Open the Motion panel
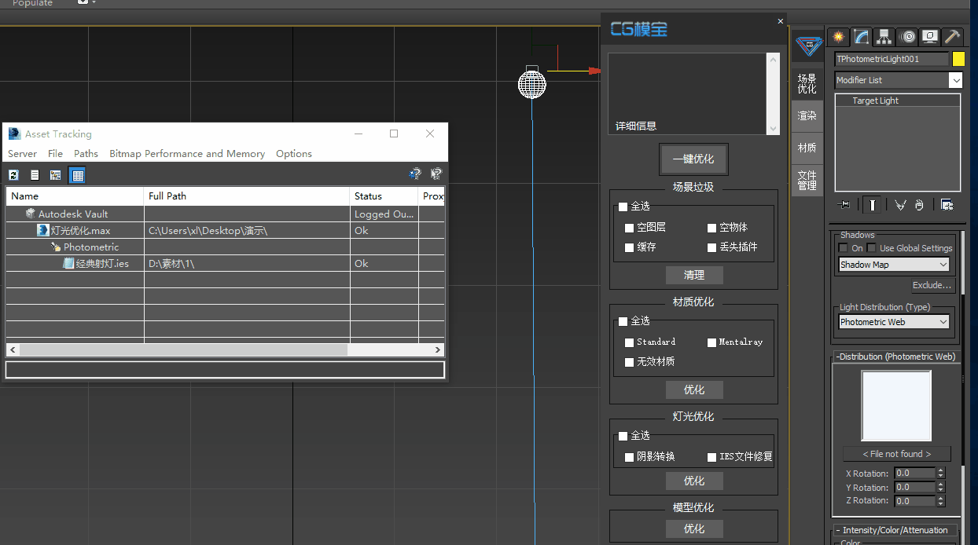 907,37
